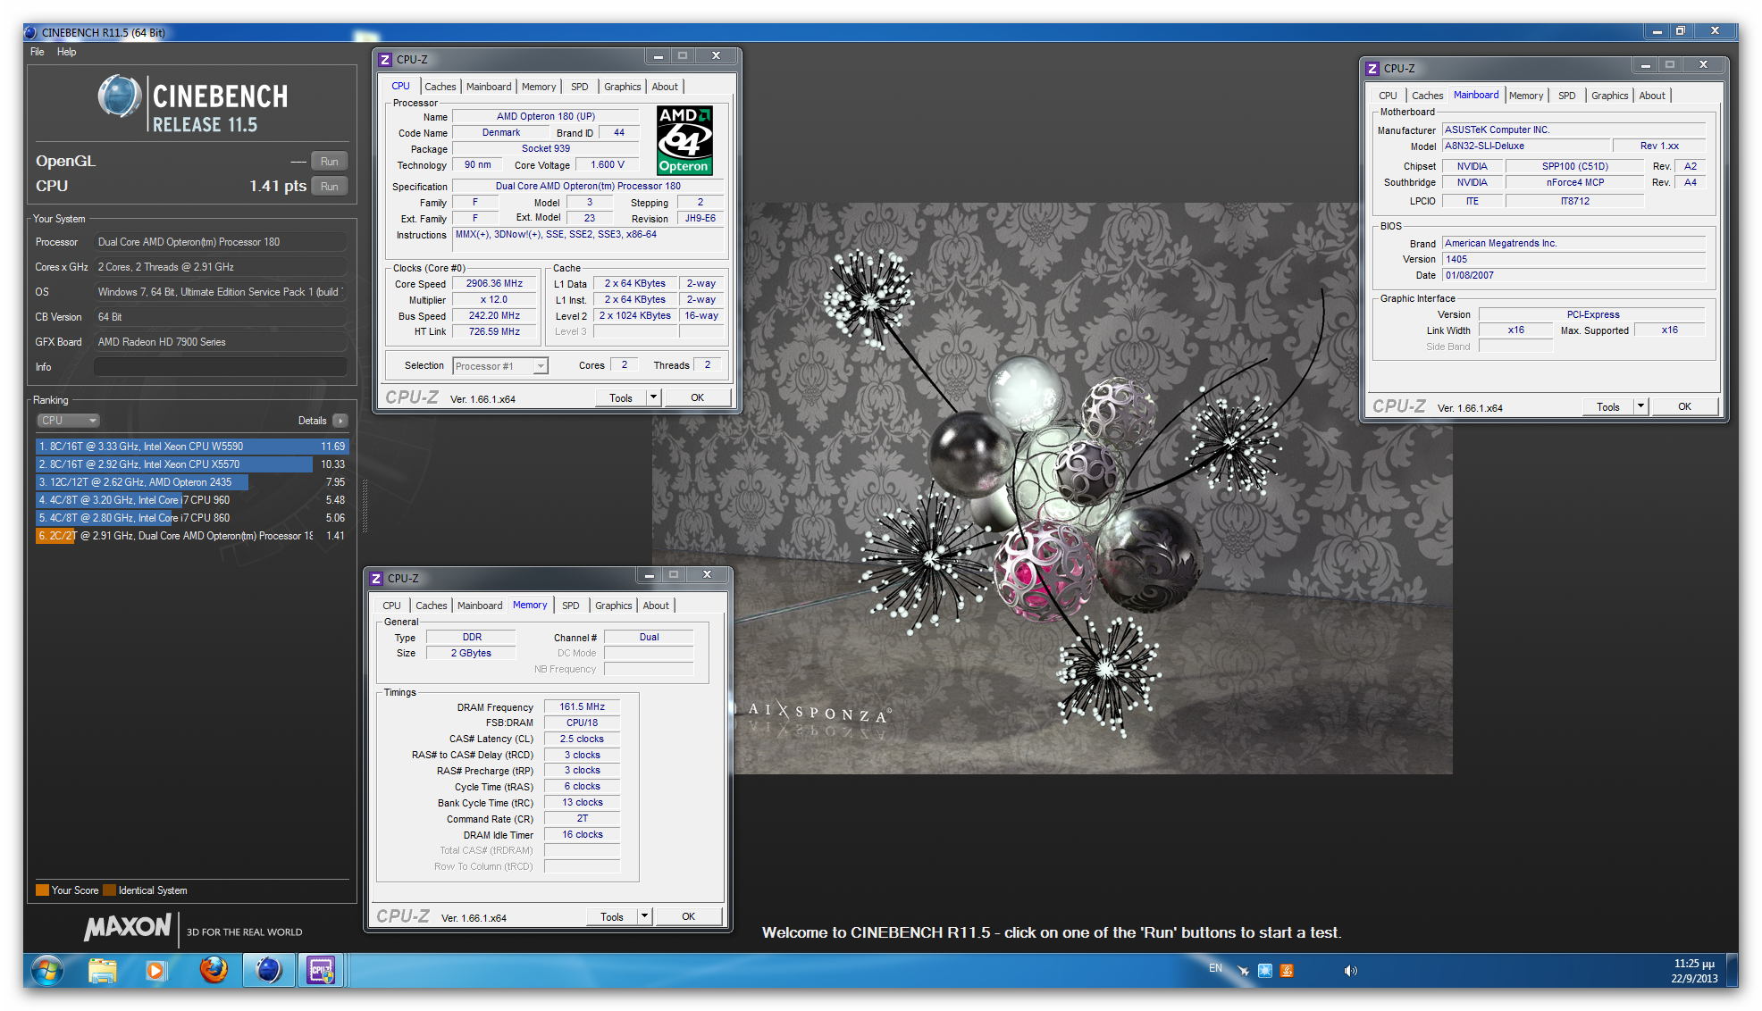Image resolution: width=1762 pixels, height=1011 pixels.
Task: Click the volume speaker tray icon
Action: [1350, 971]
